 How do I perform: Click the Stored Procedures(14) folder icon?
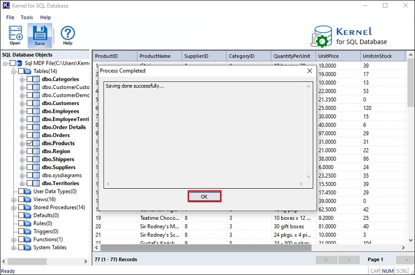pos(28,208)
